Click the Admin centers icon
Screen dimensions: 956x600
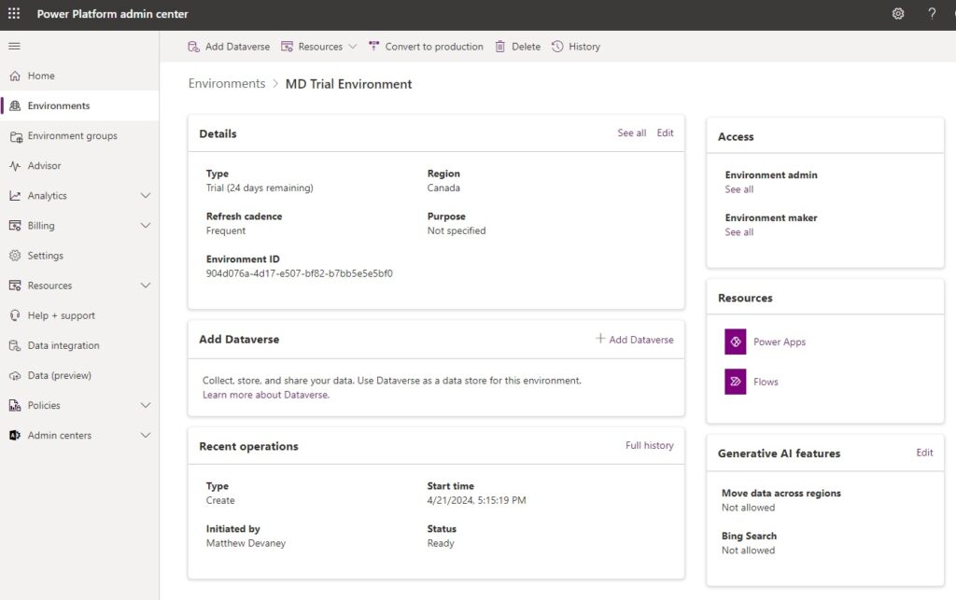(15, 436)
